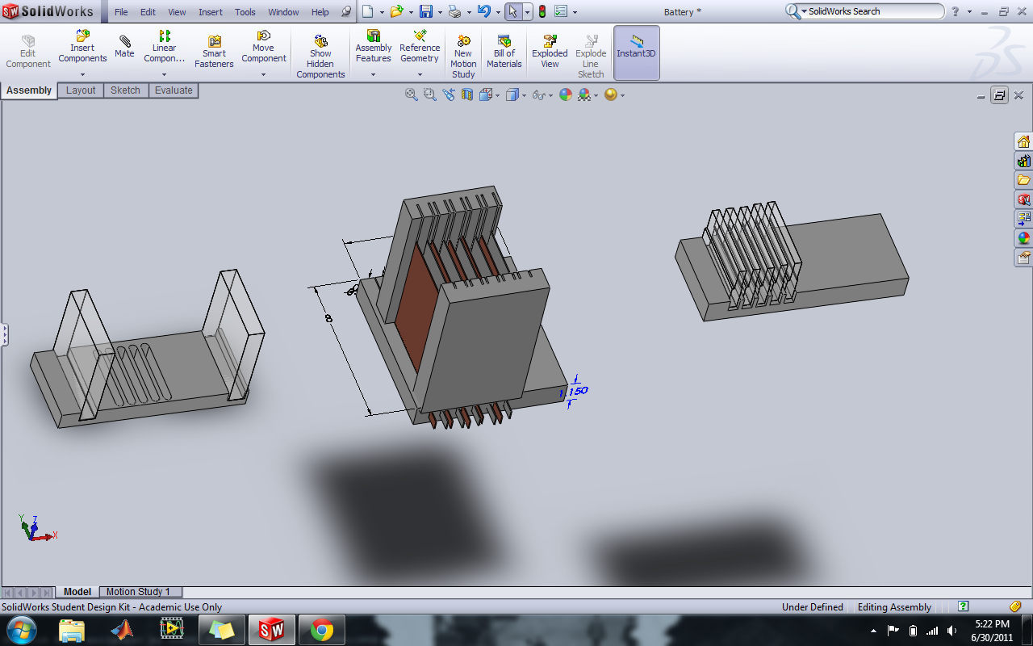Open the Appearances task pane tab
The width and height of the screenshot is (1033, 646).
[x=1023, y=238]
